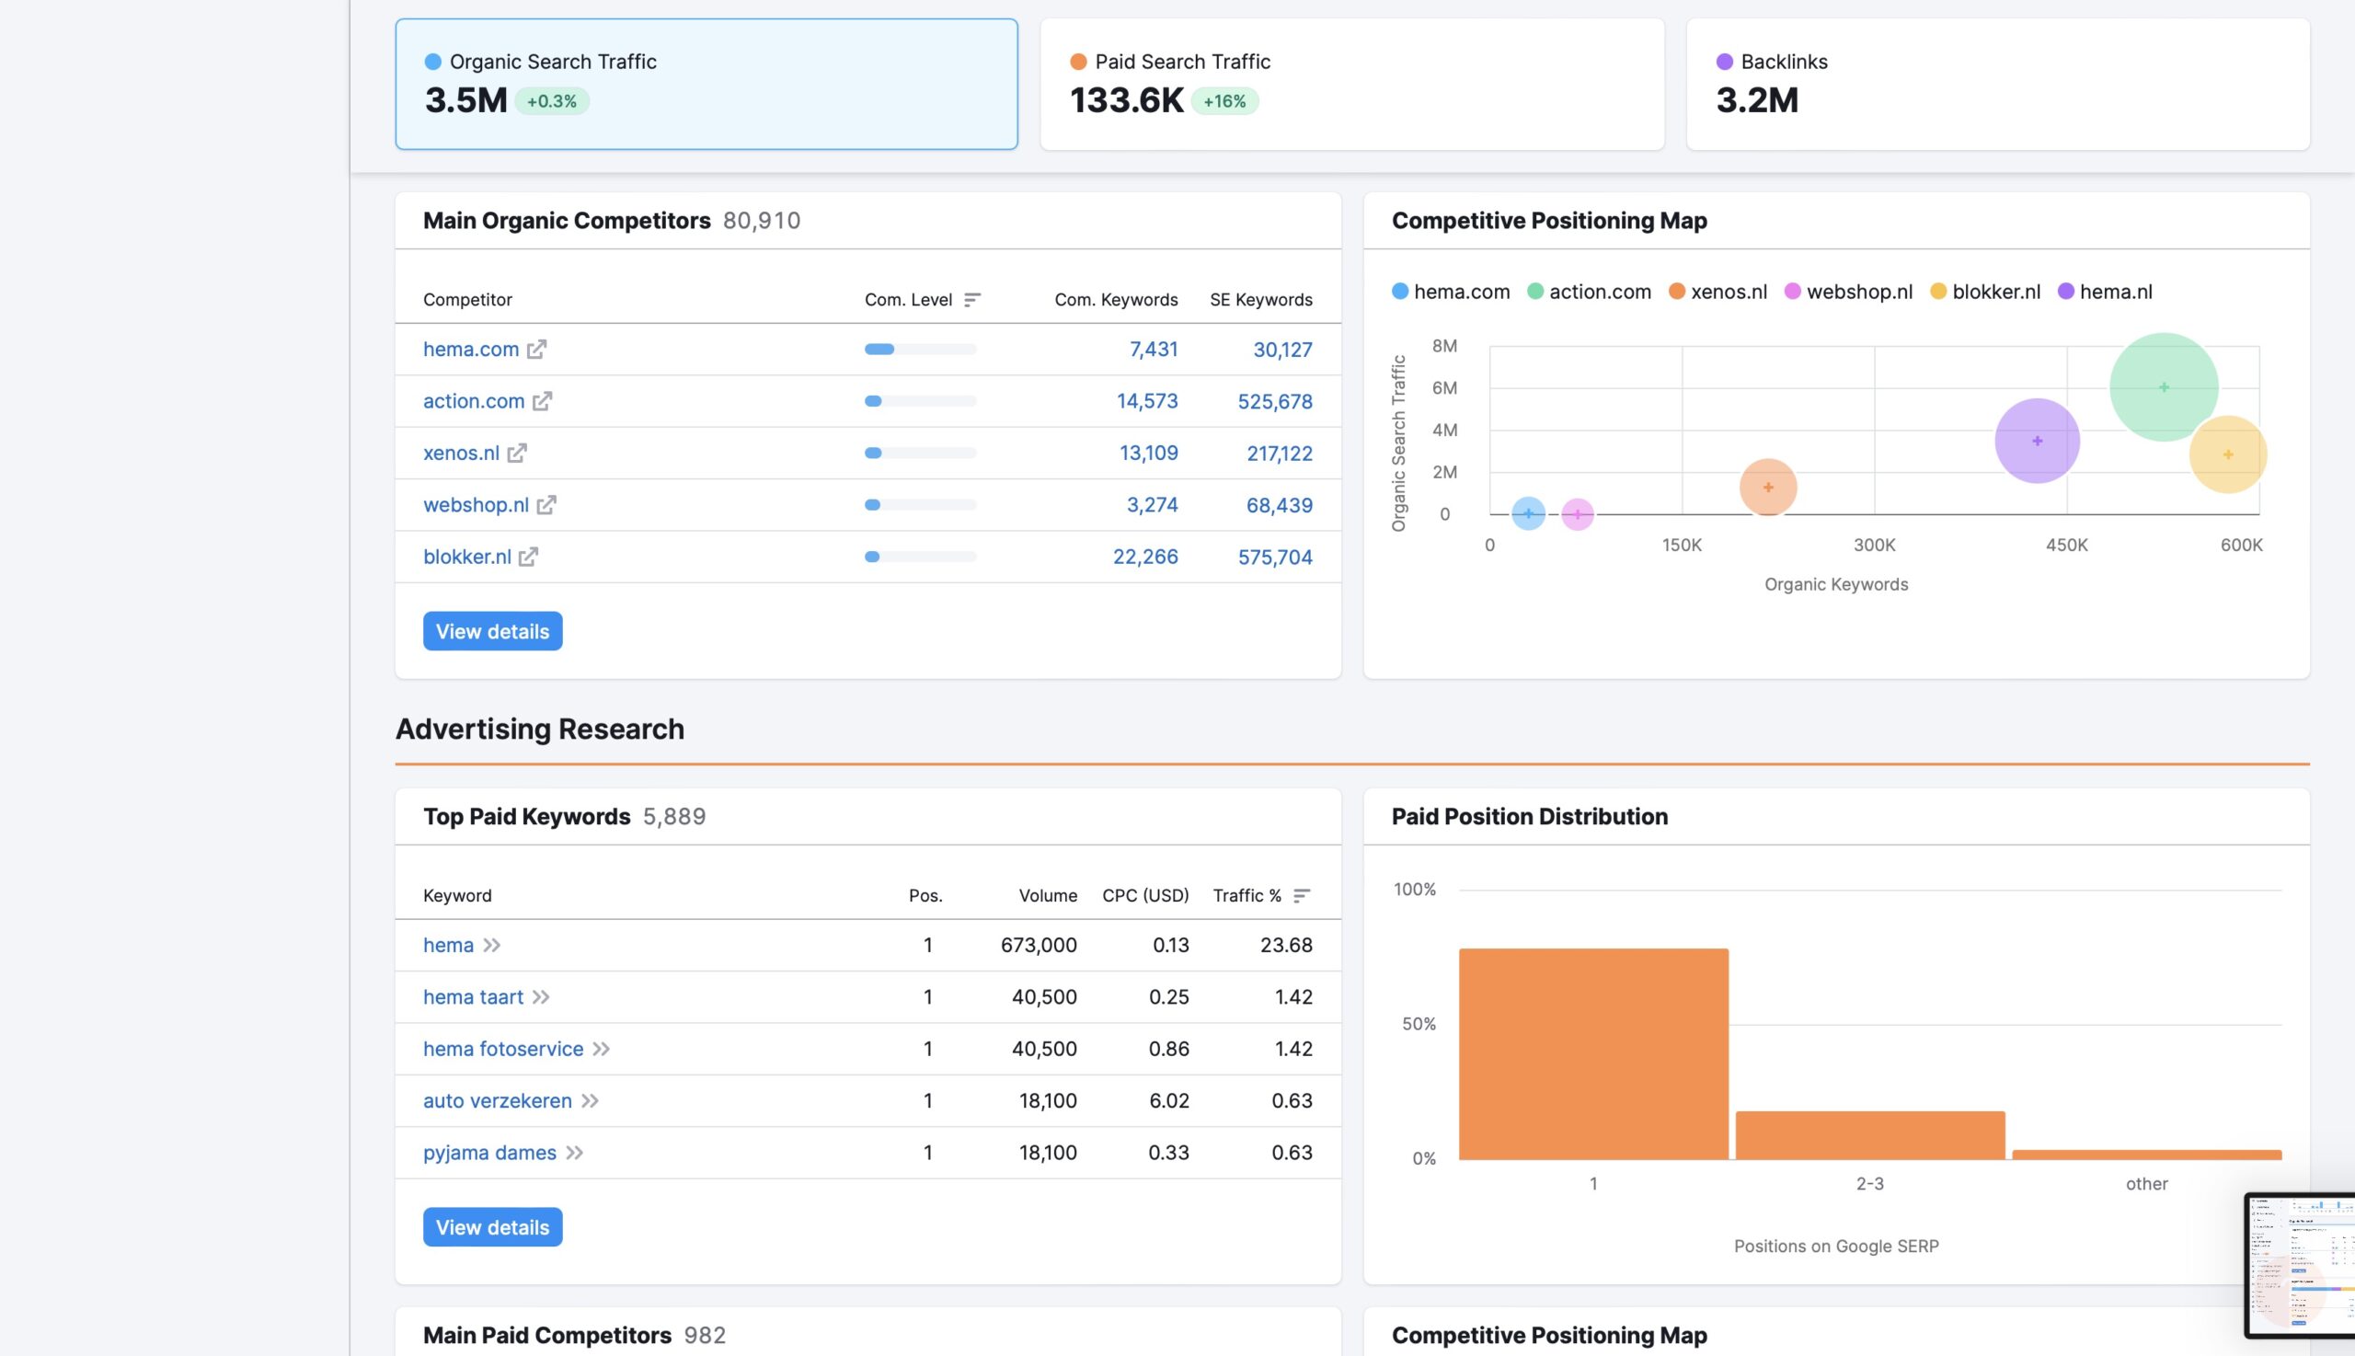Click the volume value 673,000

tap(1039, 946)
